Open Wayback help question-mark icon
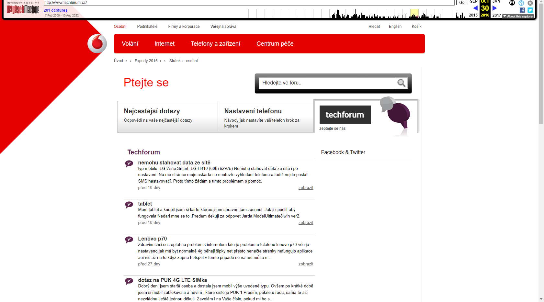 (521, 3)
